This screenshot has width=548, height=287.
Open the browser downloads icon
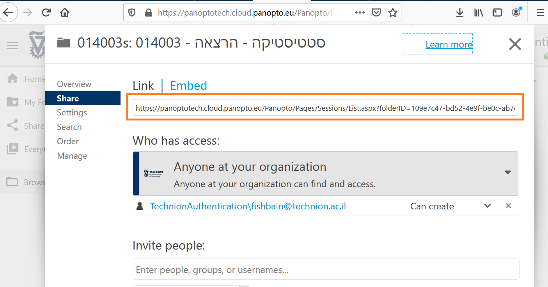(460, 13)
